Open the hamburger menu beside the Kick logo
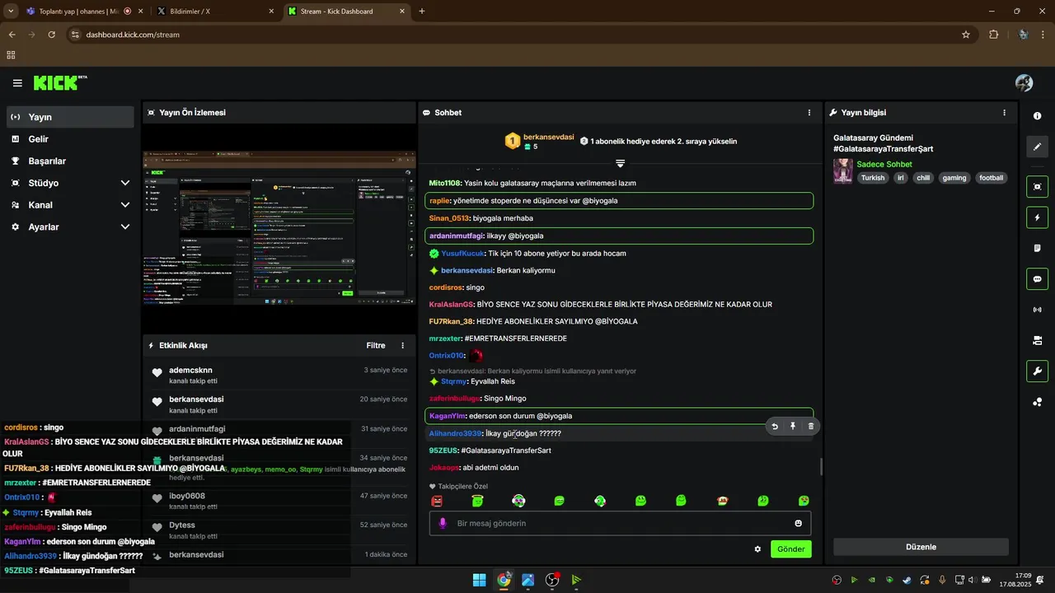Screen dimensions: 1055x593 tap(17, 83)
